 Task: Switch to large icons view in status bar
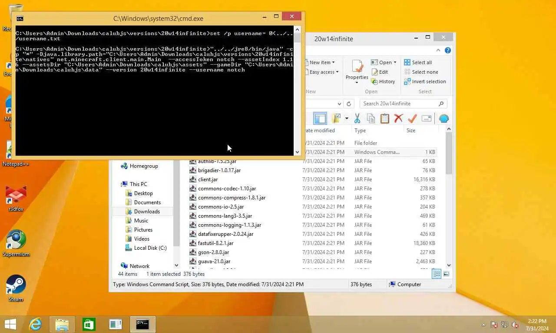pos(446,274)
